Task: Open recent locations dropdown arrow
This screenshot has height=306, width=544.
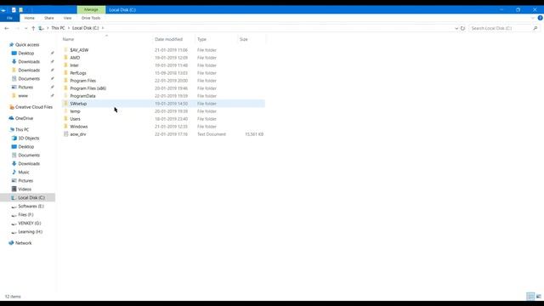Action: tap(26, 28)
